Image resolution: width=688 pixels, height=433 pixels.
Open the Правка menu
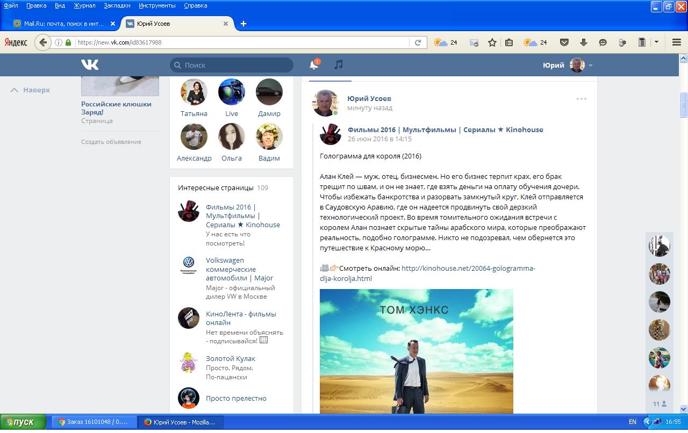point(37,5)
